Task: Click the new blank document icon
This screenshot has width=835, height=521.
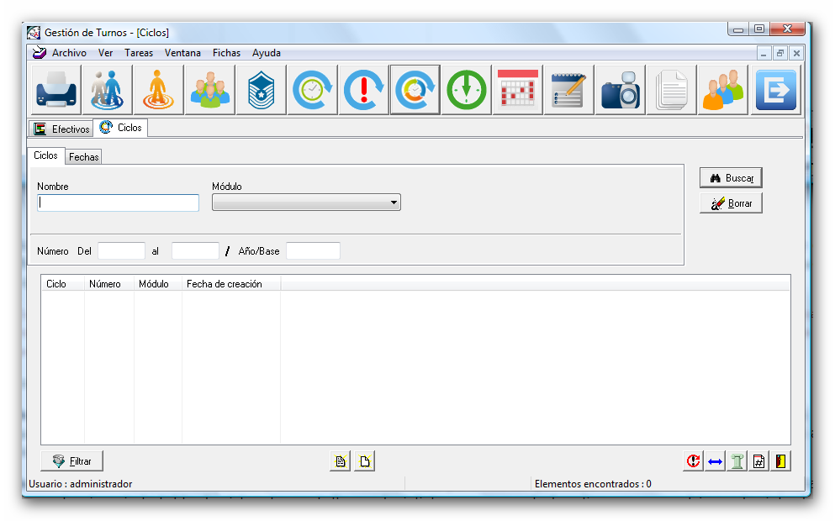Action: pyautogui.click(x=364, y=461)
